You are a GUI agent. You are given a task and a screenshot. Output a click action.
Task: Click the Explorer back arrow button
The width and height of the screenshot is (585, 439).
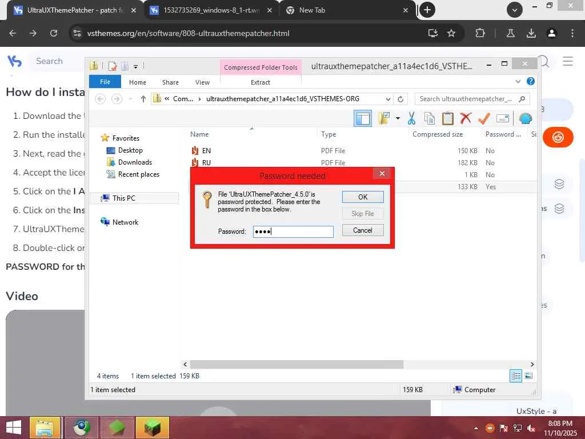pyautogui.click(x=100, y=99)
